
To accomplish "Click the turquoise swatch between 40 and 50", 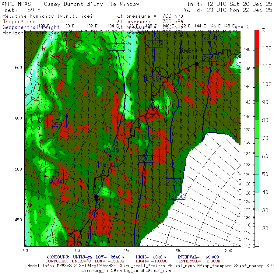I will (x=257, y=183).
